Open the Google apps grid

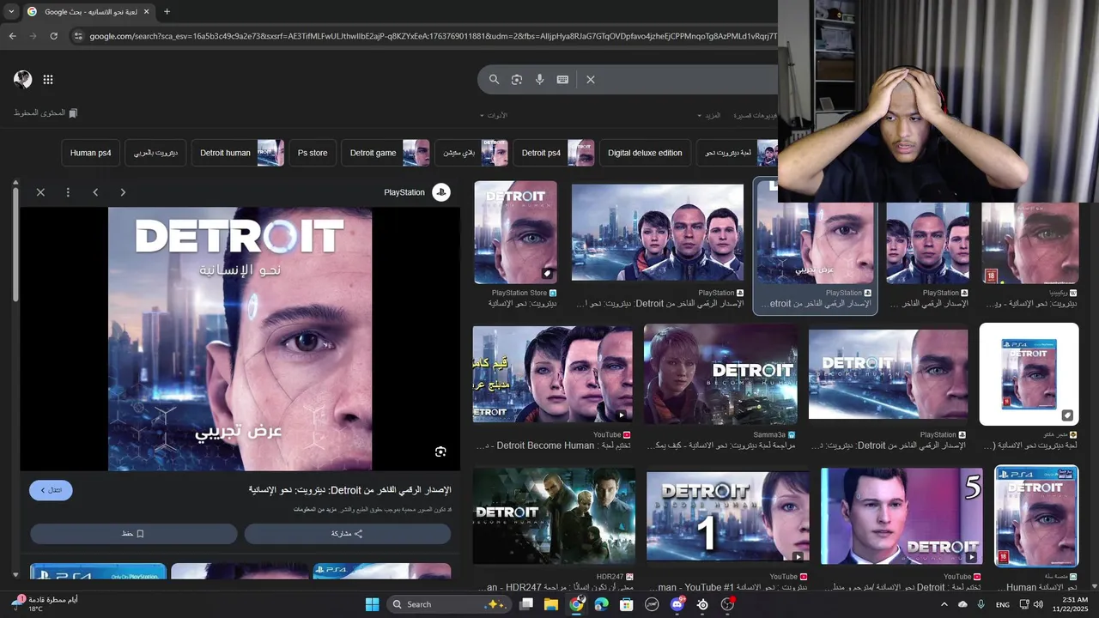point(48,79)
